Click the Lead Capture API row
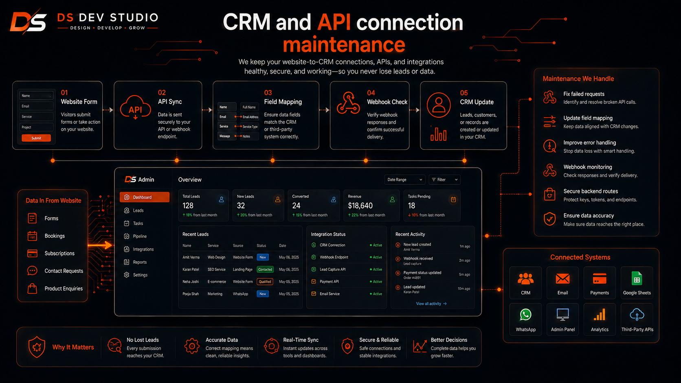 click(x=347, y=269)
